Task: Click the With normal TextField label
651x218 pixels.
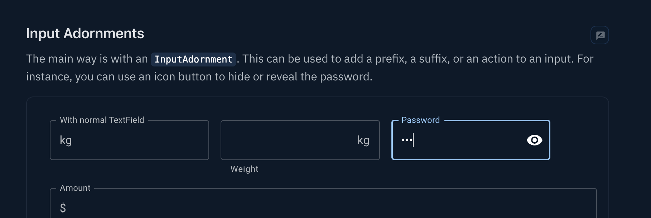Action: point(101,120)
